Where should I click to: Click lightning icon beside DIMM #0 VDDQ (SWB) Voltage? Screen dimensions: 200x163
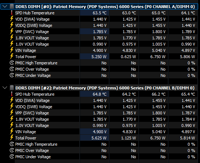click(12, 25)
